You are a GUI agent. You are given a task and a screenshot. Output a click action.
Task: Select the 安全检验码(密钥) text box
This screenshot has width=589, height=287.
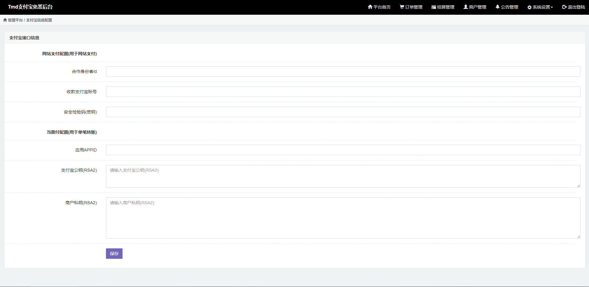click(x=343, y=112)
